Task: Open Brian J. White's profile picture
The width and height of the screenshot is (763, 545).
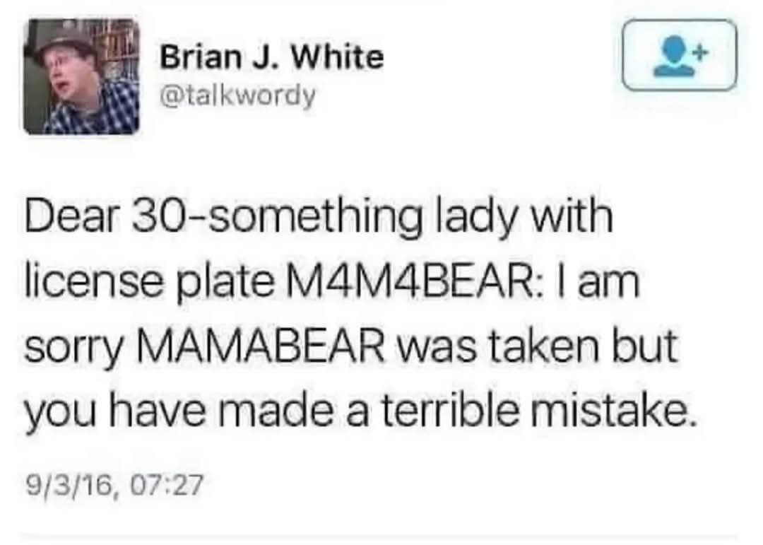Action: click(x=81, y=76)
